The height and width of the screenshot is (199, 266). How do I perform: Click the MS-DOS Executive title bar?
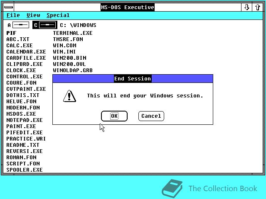[128, 7]
